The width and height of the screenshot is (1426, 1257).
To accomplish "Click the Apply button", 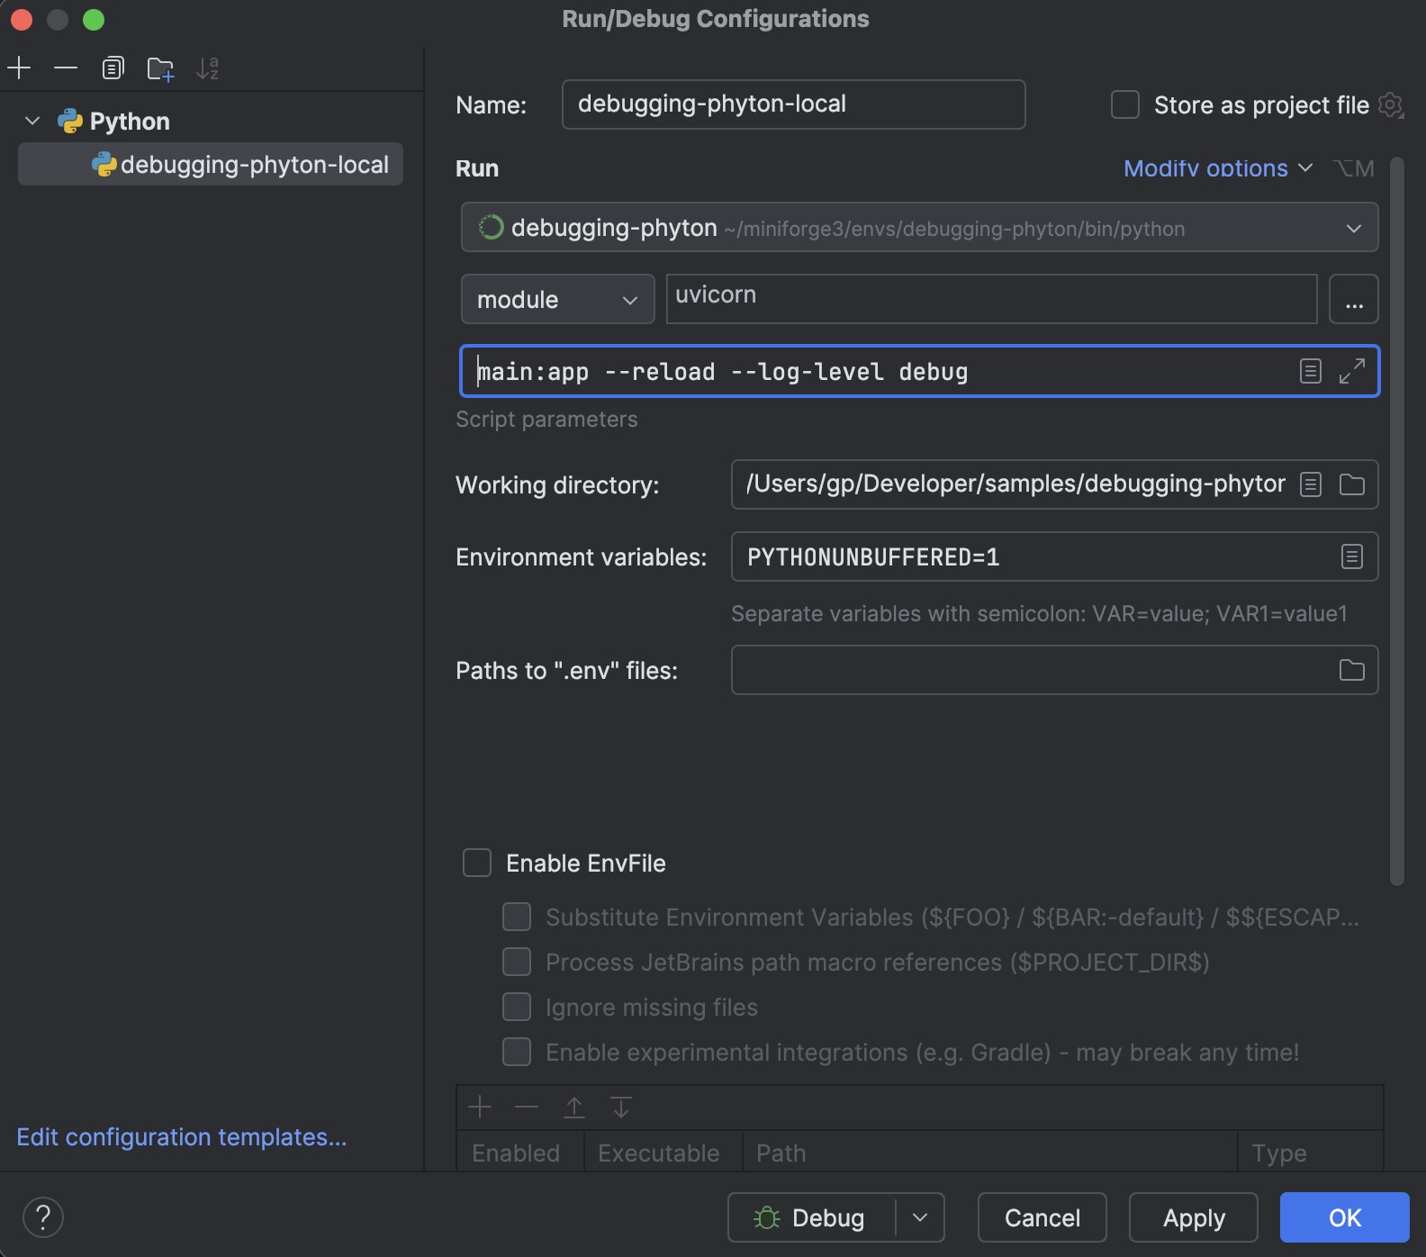I will point(1193,1217).
